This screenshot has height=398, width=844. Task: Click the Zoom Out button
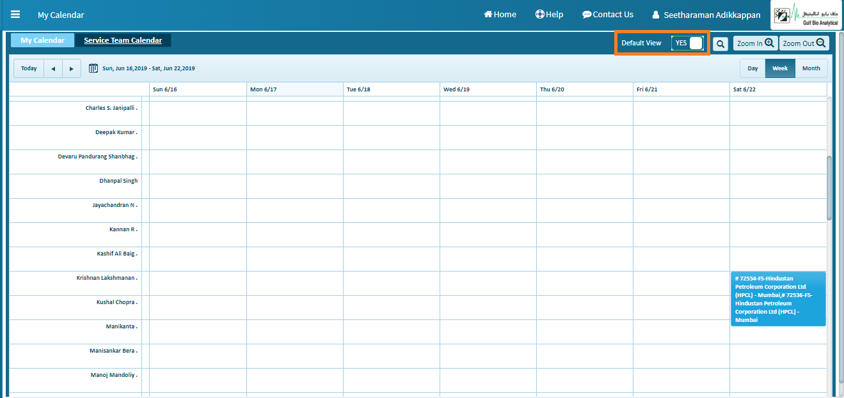804,43
